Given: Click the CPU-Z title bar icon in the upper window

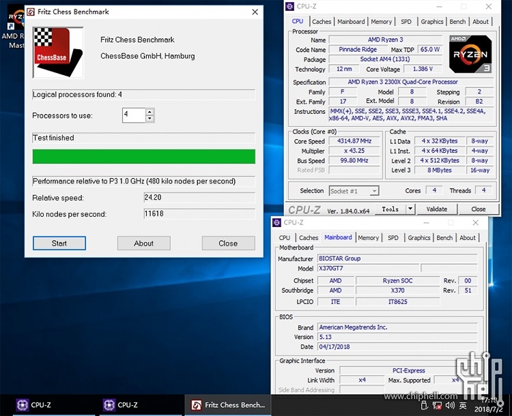Looking at the screenshot, I should (x=289, y=6).
